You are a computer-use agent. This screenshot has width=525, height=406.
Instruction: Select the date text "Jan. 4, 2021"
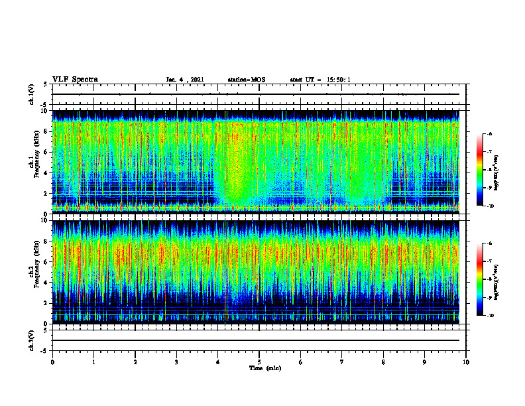[185, 80]
